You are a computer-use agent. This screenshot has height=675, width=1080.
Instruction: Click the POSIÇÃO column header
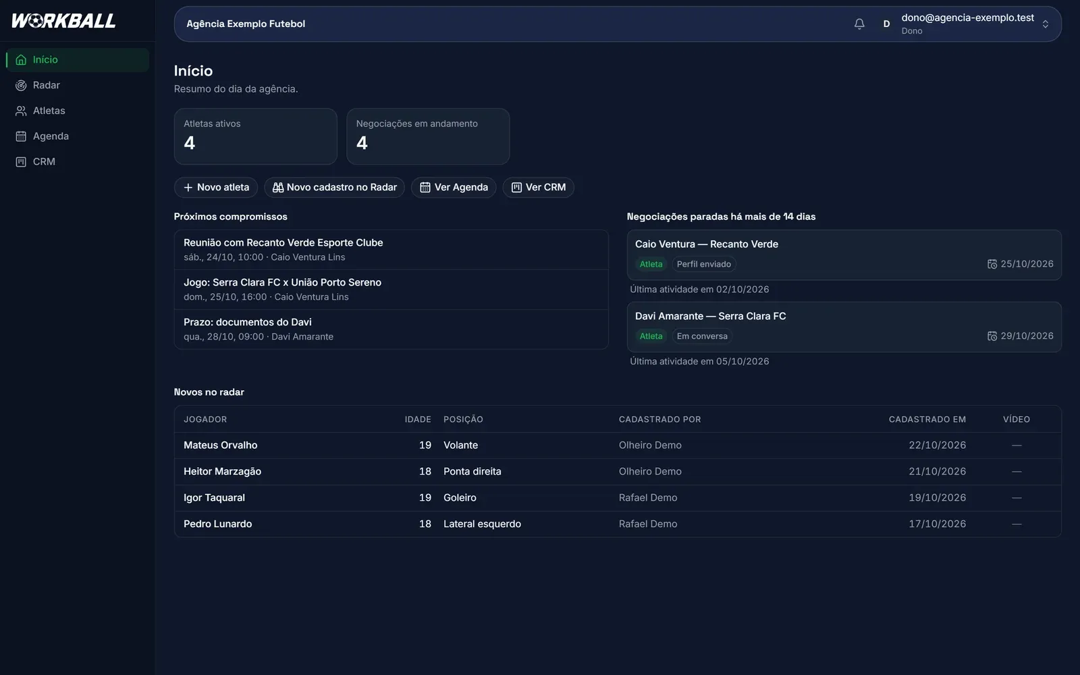click(x=463, y=420)
